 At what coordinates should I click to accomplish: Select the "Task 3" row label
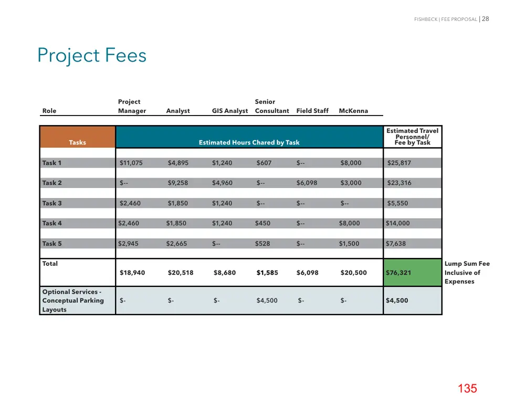[x=52, y=203]
